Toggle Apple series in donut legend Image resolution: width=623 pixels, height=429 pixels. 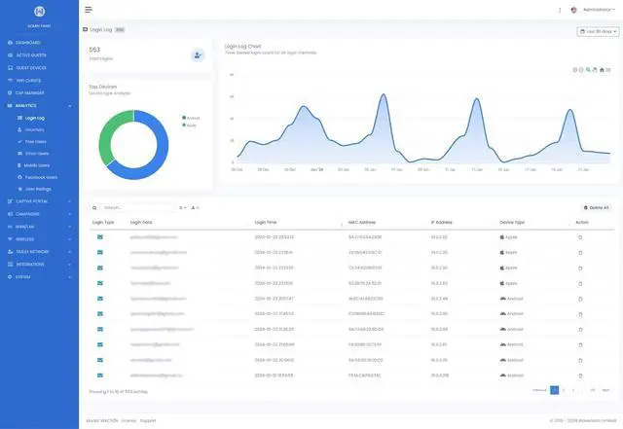click(x=190, y=124)
